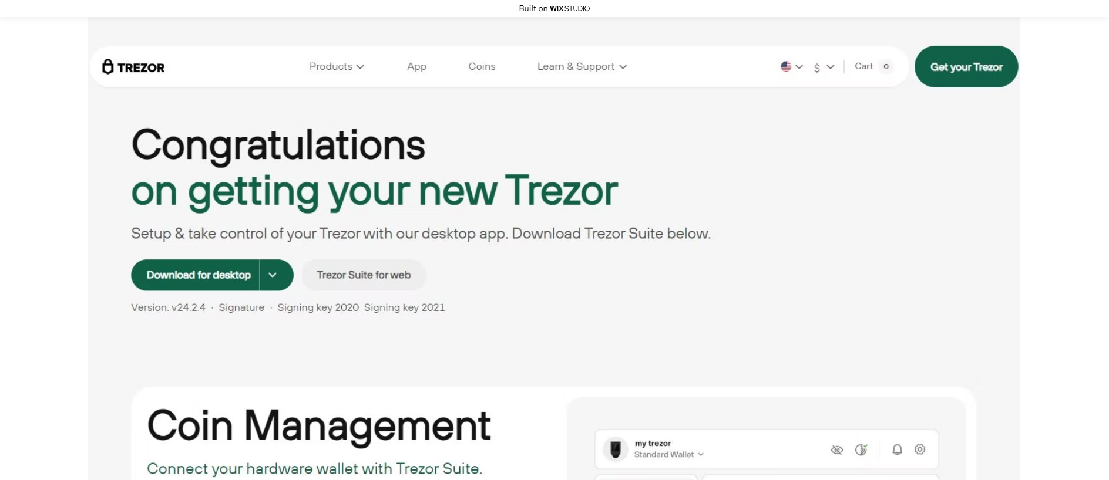1109x480 pixels.
Task: Click the 'my trezor' device name
Action: point(653,444)
